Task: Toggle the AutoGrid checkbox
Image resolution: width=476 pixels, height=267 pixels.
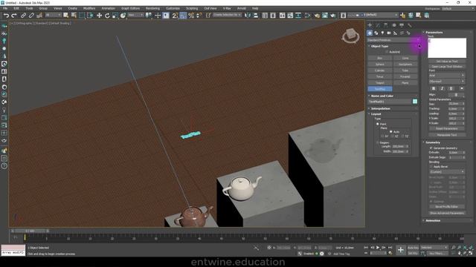Action: point(387,52)
